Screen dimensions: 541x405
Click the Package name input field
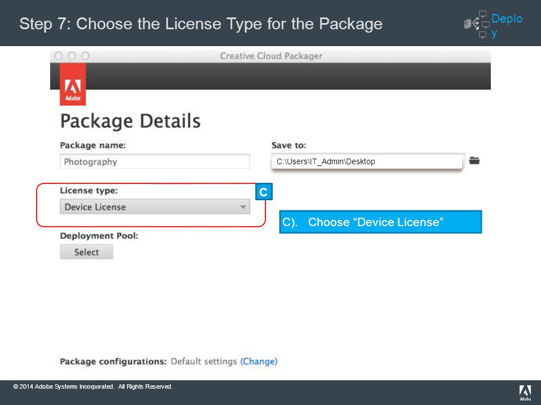(x=155, y=161)
